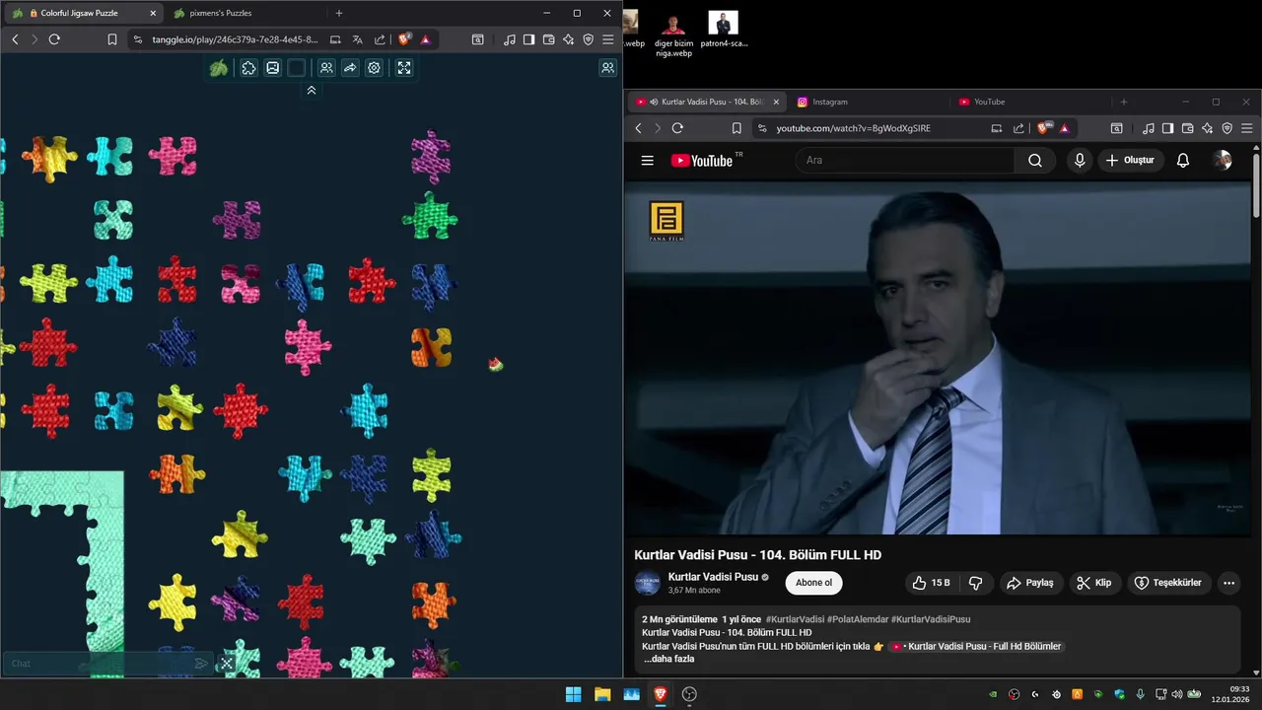Translate the tanggle.io page
The height and width of the screenshot is (710, 1262).
point(358,39)
